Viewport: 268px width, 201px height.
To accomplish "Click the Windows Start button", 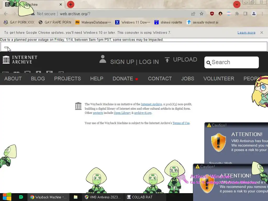I will pyautogui.click(x=7, y=197).
